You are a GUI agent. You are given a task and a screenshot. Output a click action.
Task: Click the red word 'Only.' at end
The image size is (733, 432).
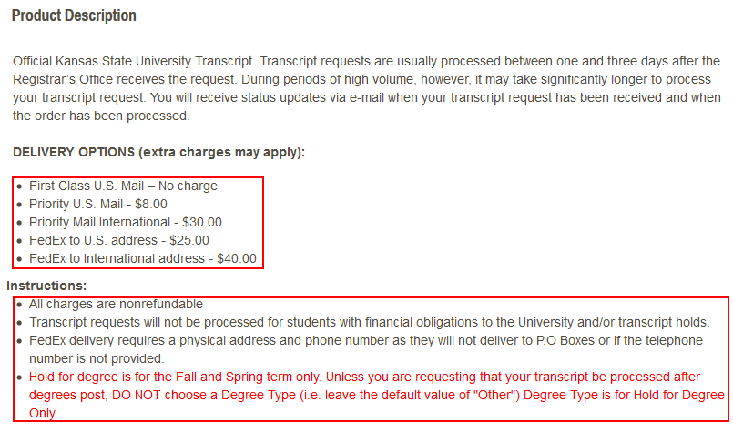(43, 413)
